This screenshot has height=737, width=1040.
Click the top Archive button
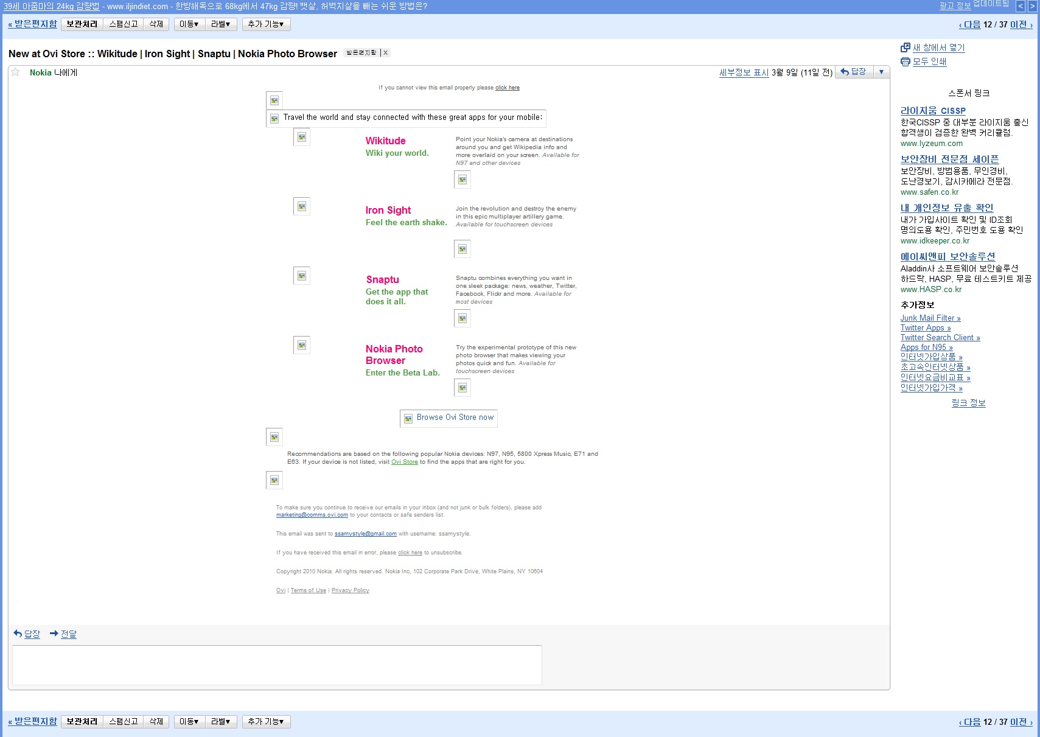click(x=82, y=24)
